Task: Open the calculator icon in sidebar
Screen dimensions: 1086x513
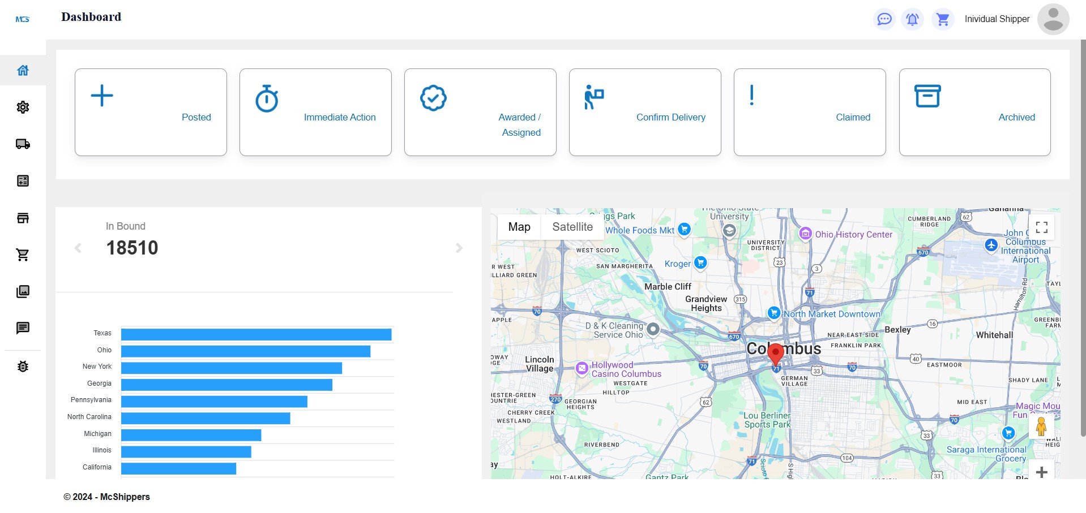Action: (x=23, y=181)
